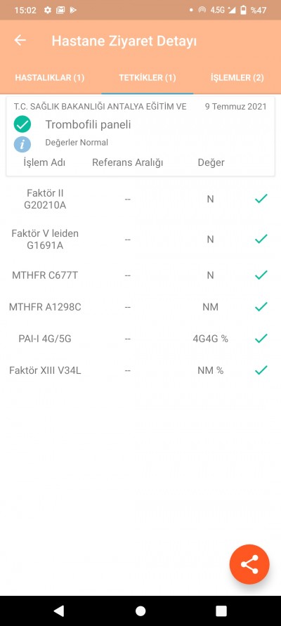The height and width of the screenshot is (626, 281).
Task: Tap the Android home navigation button
Action: point(140,611)
